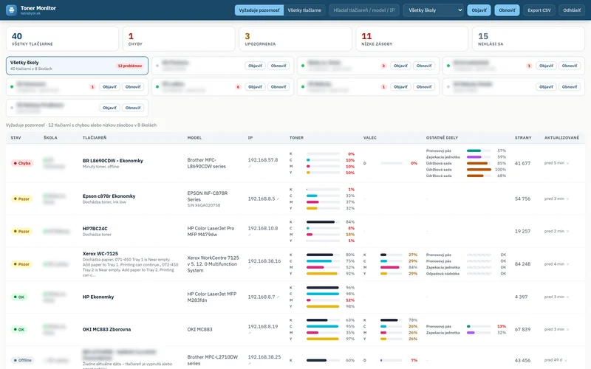Click the x icon in the HP7BC24C row
The height and width of the screenshot is (369, 591).
pos(567,231)
